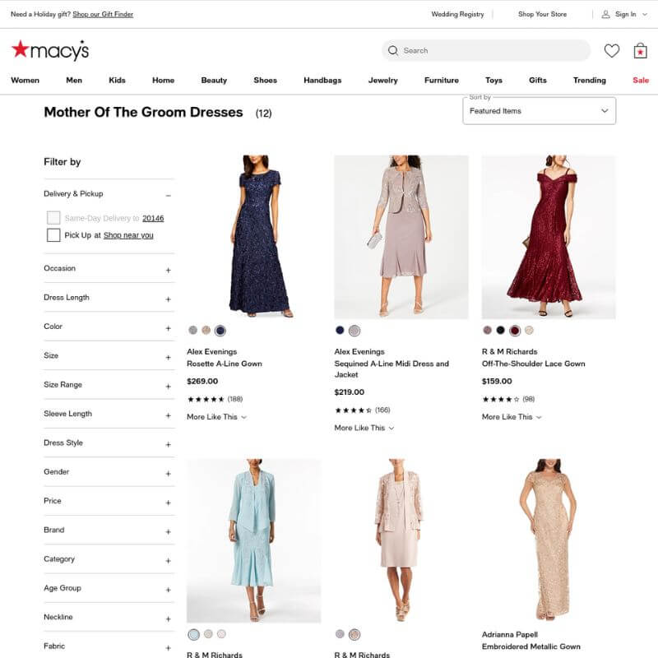Image resolution: width=658 pixels, height=658 pixels.
Task: Click the search magnifier icon
Action: click(393, 50)
